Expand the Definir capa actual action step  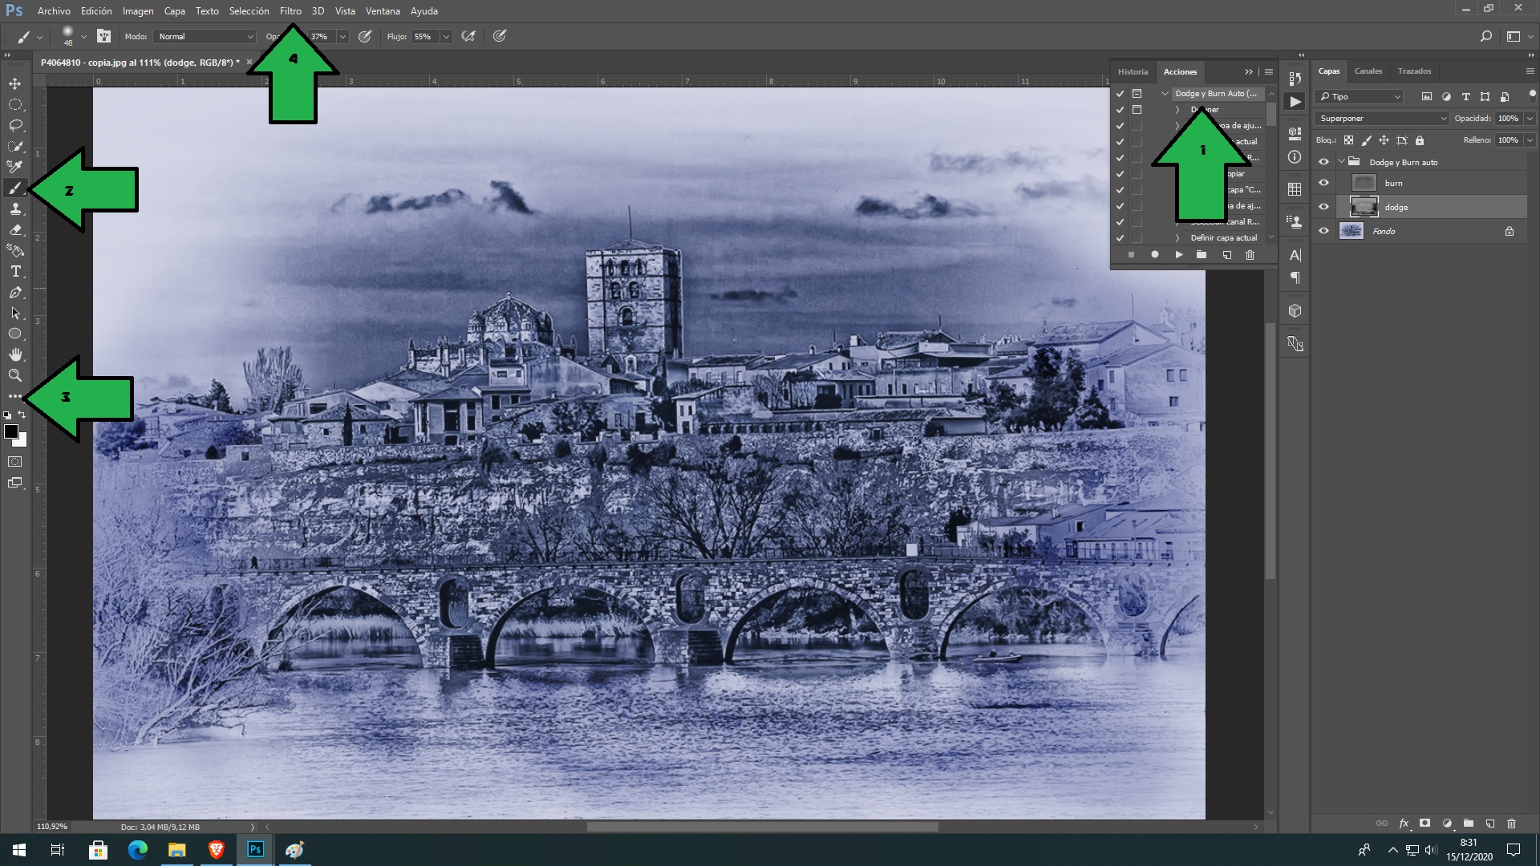[x=1177, y=238]
